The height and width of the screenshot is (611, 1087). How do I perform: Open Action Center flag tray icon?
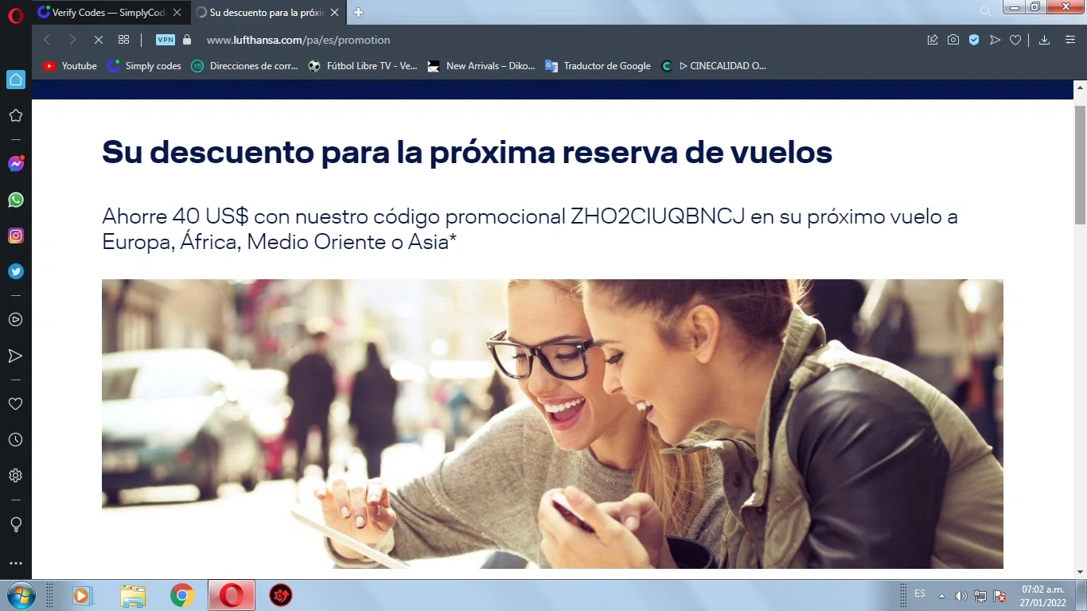click(x=1000, y=596)
